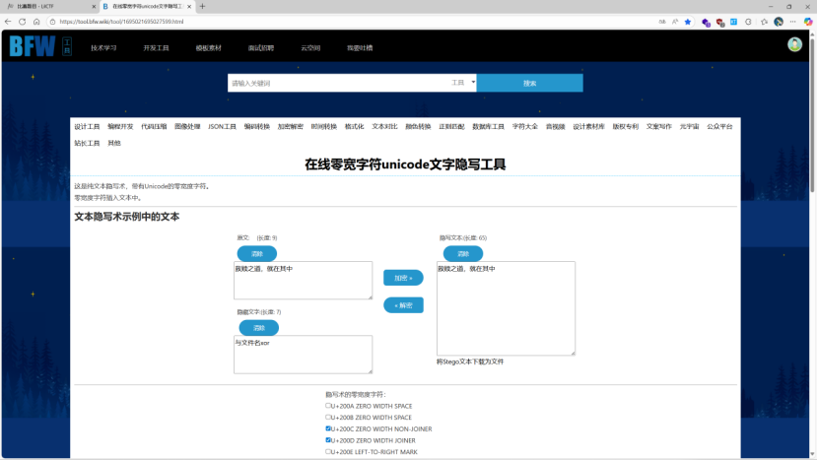Open the user avatar in site header
Screen dimensions: 817x460
tap(794, 44)
